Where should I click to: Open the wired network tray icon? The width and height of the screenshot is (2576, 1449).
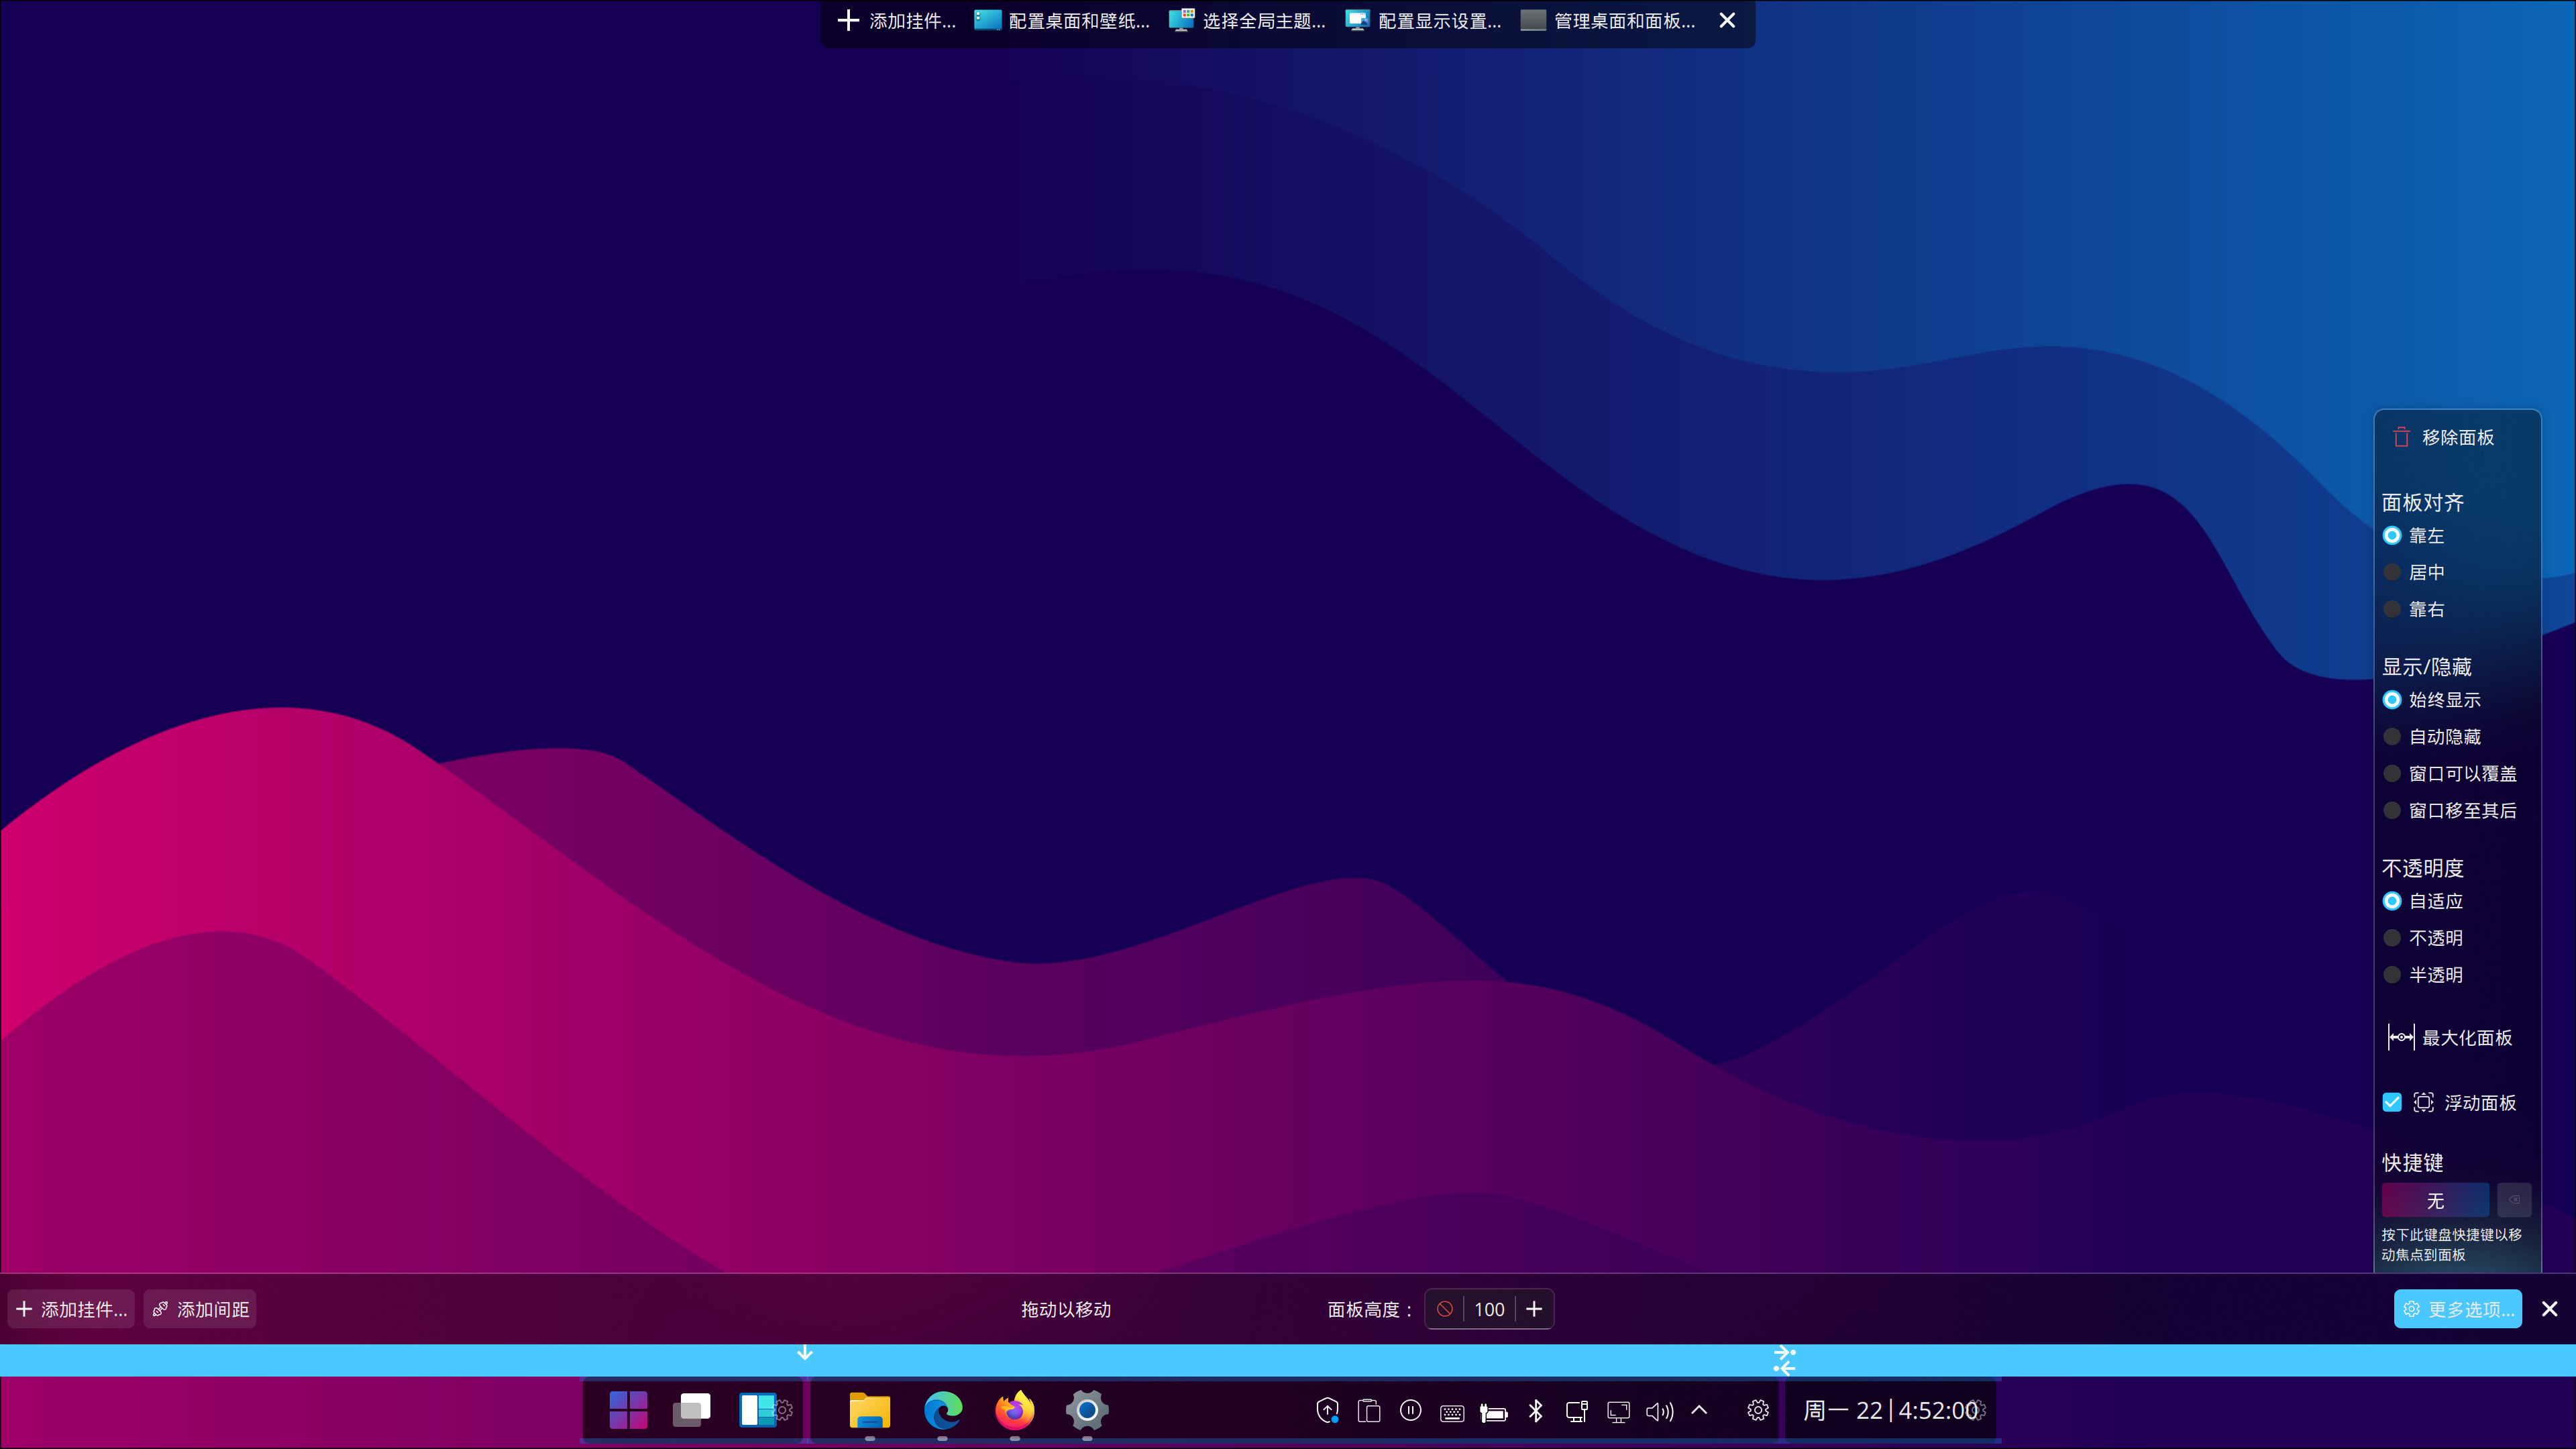(1577, 1411)
